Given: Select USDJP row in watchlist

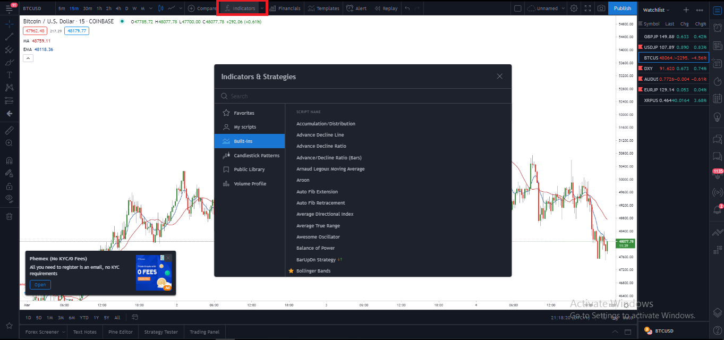Looking at the screenshot, I should (x=674, y=47).
